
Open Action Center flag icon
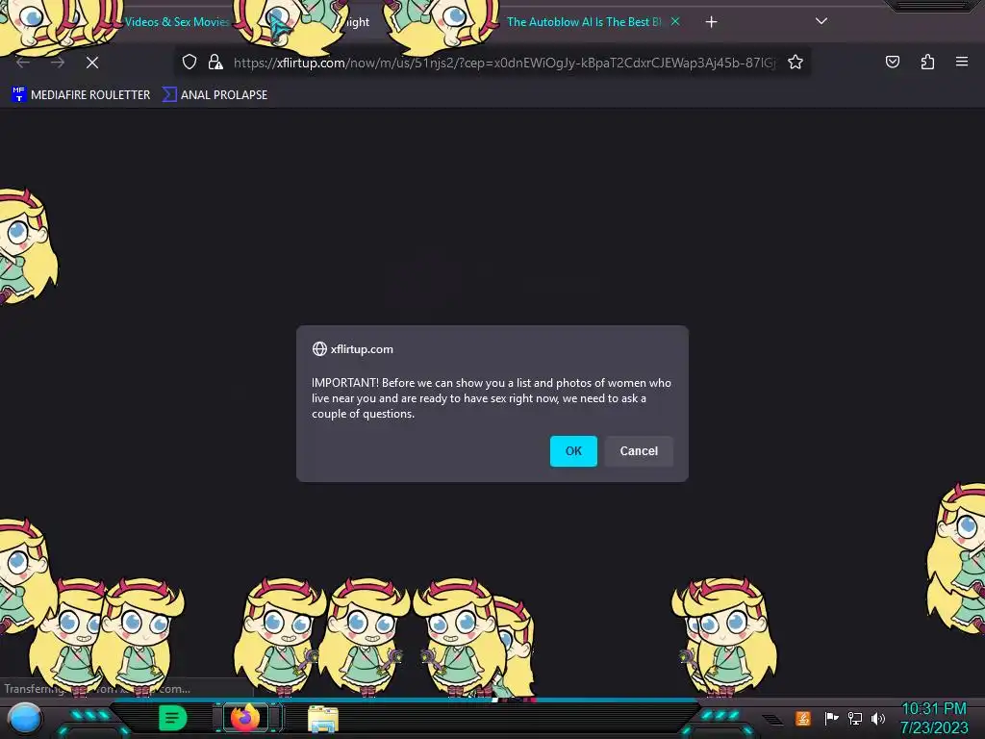[831, 718]
